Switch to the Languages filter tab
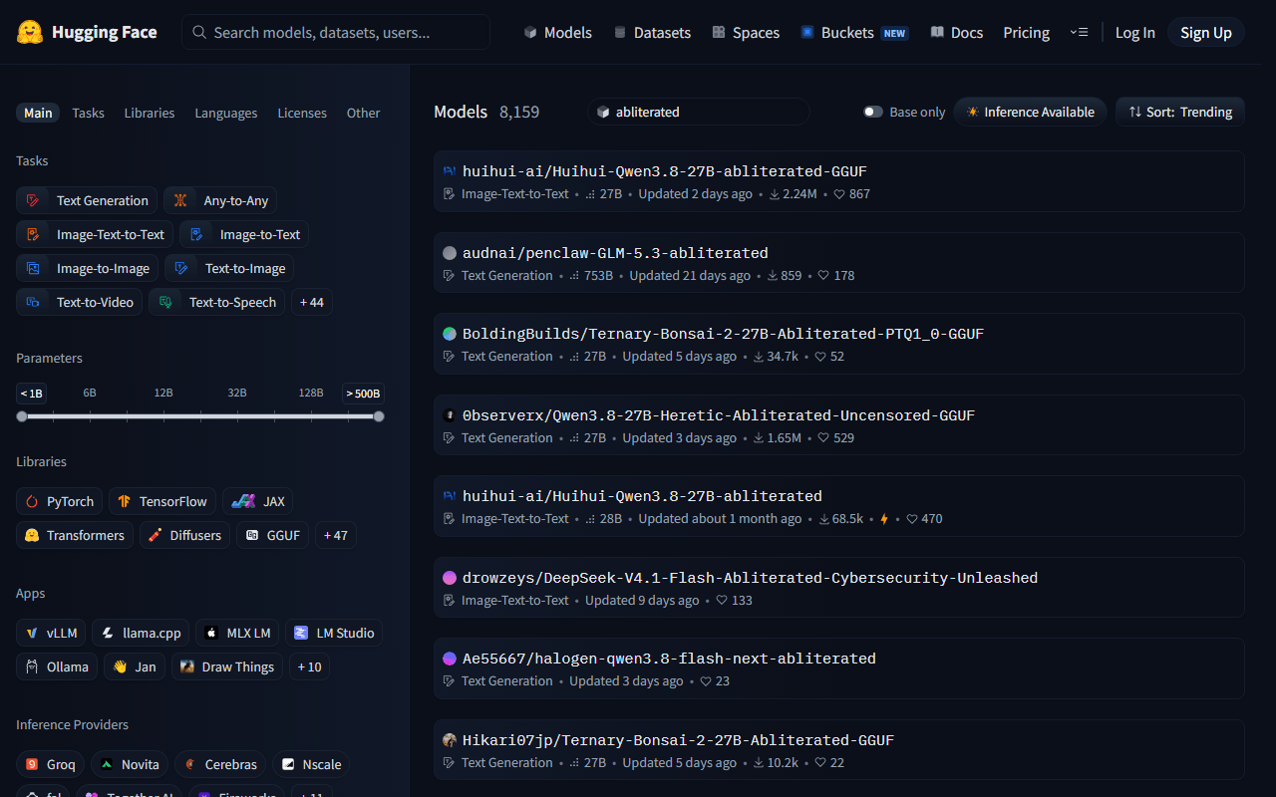This screenshot has width=1276, height=797. [226, 113]
